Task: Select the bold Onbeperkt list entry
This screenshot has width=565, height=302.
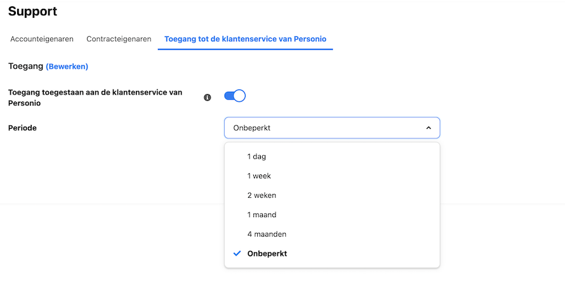Action: (332, 254)
